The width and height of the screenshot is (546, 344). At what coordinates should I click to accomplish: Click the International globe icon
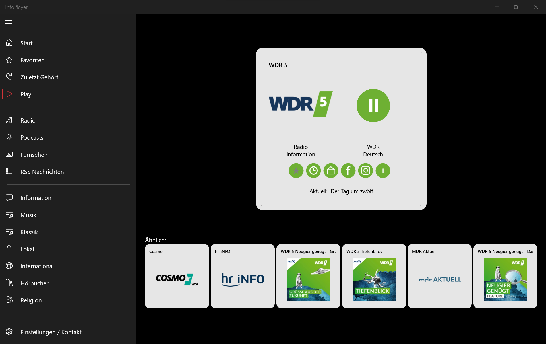[x=9, y=266]
